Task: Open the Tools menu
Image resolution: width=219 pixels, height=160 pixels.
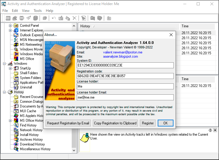Action: point(38,11)
